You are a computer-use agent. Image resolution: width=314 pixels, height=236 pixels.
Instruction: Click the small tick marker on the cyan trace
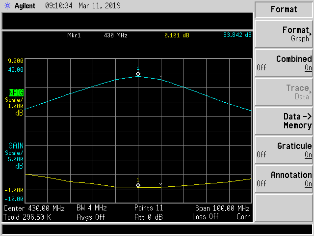pyautogui.click(x=160, y=77)
